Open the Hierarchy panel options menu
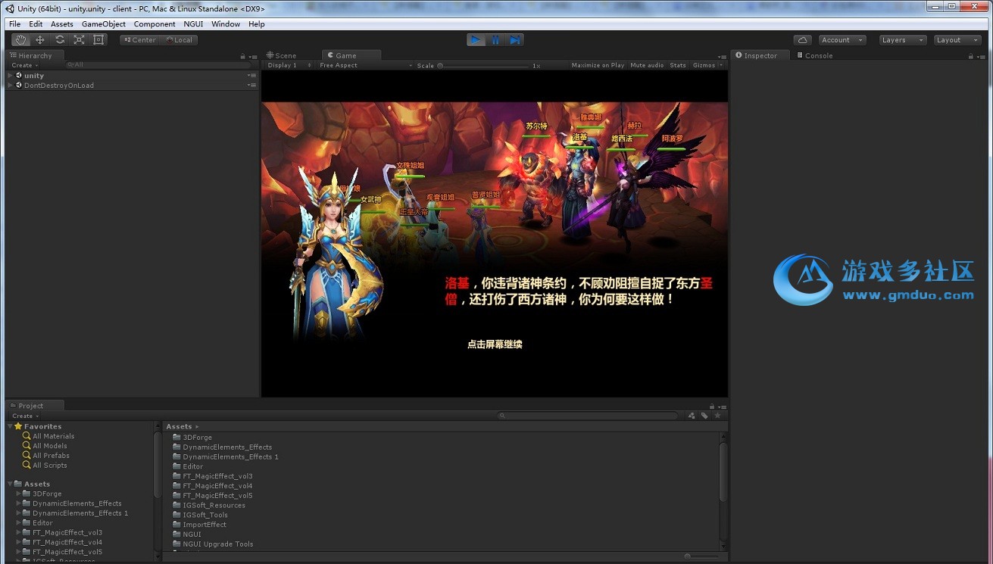Image resolution: width=993 pixels, height=564 pixels. pyautogui.click(x=251, y=56)
